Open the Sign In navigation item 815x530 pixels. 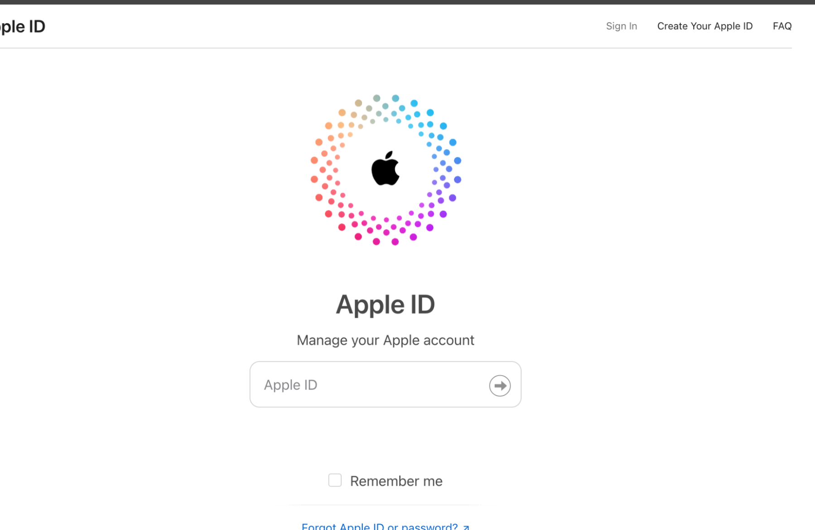[x=622, y=26]
